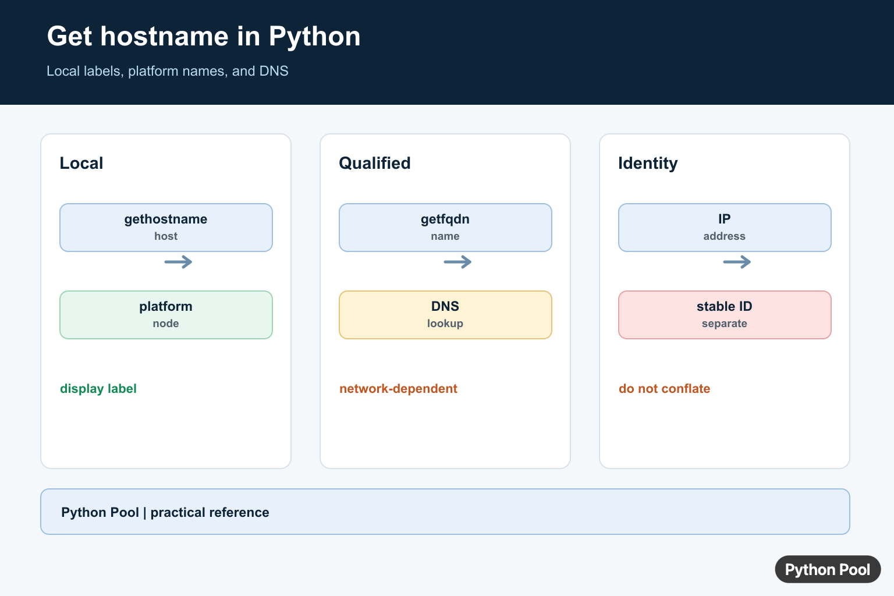
Task: Select the 'Identity' card heading
Action: coord(648,163)
